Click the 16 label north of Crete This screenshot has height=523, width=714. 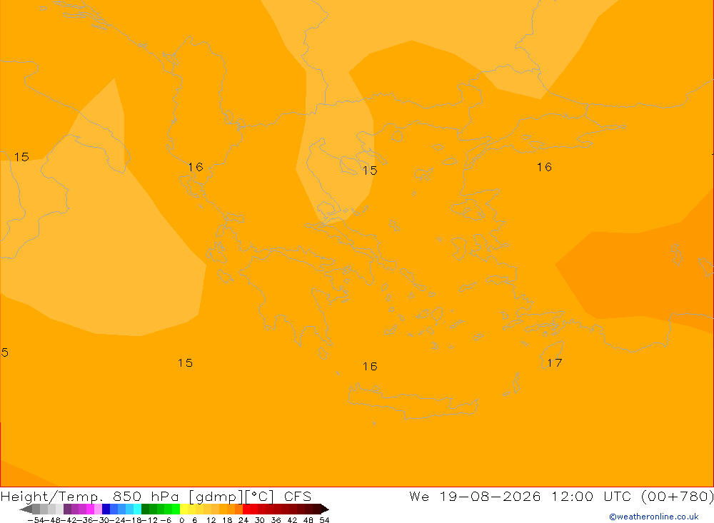click(x=370, y=367)
